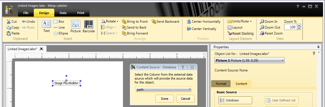This screenshot has width=325, height=107.
Task: Click Reset Docking
Action: coord(240,33)
